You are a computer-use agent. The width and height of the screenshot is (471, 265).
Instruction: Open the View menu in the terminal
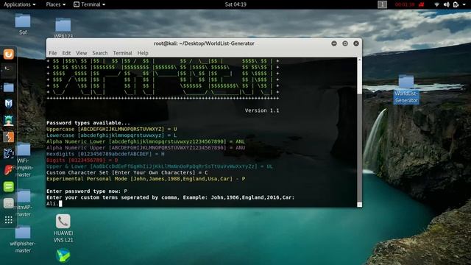tap(82, 53)
